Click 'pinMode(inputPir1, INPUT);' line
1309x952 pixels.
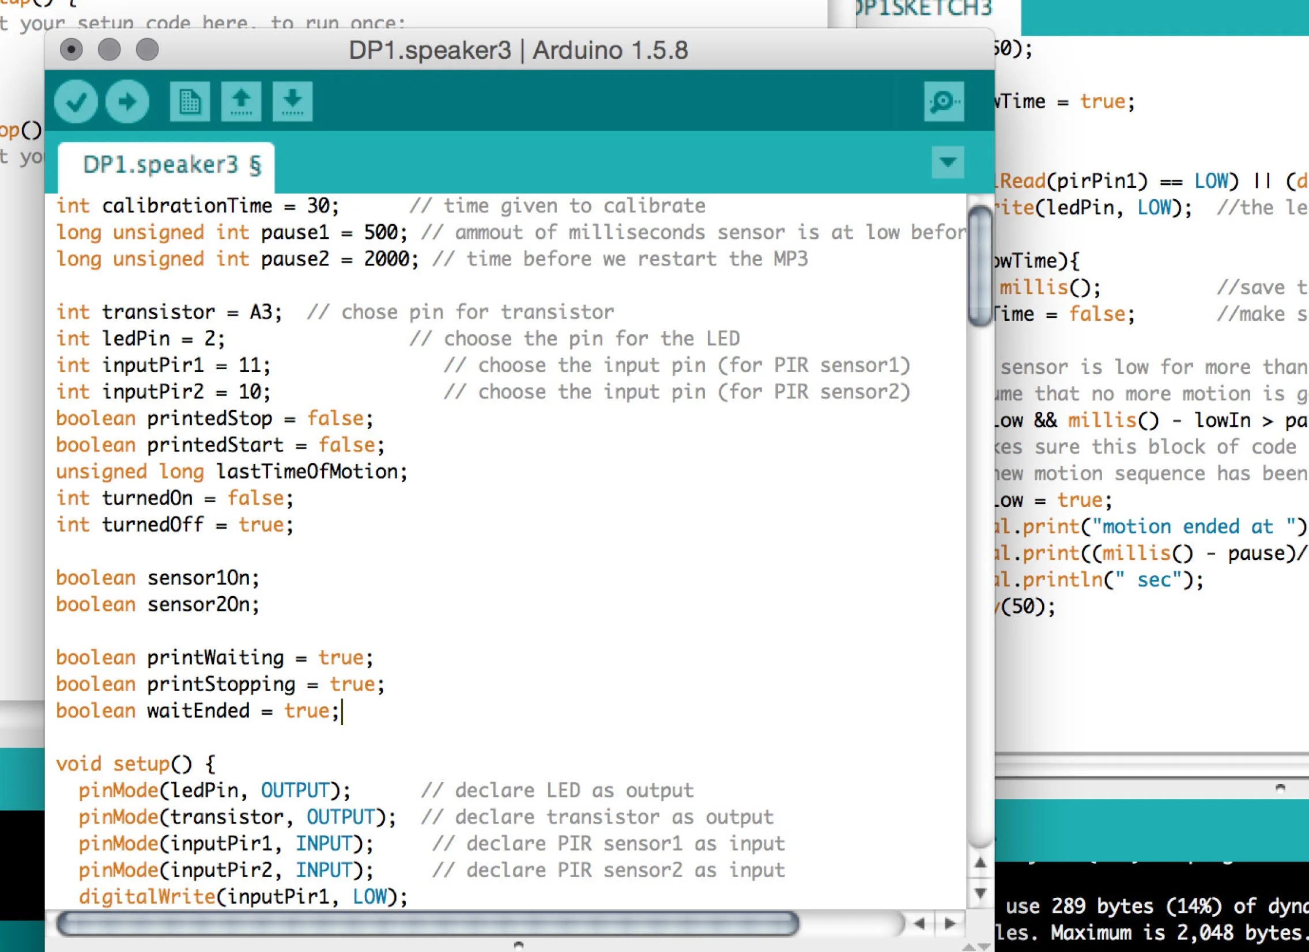tap(227, 843)
